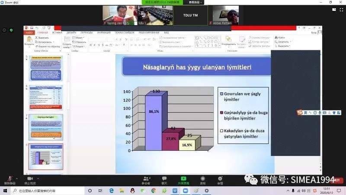
Task: Click the red ФАЙЛ file button
Action: coord(29,32)
